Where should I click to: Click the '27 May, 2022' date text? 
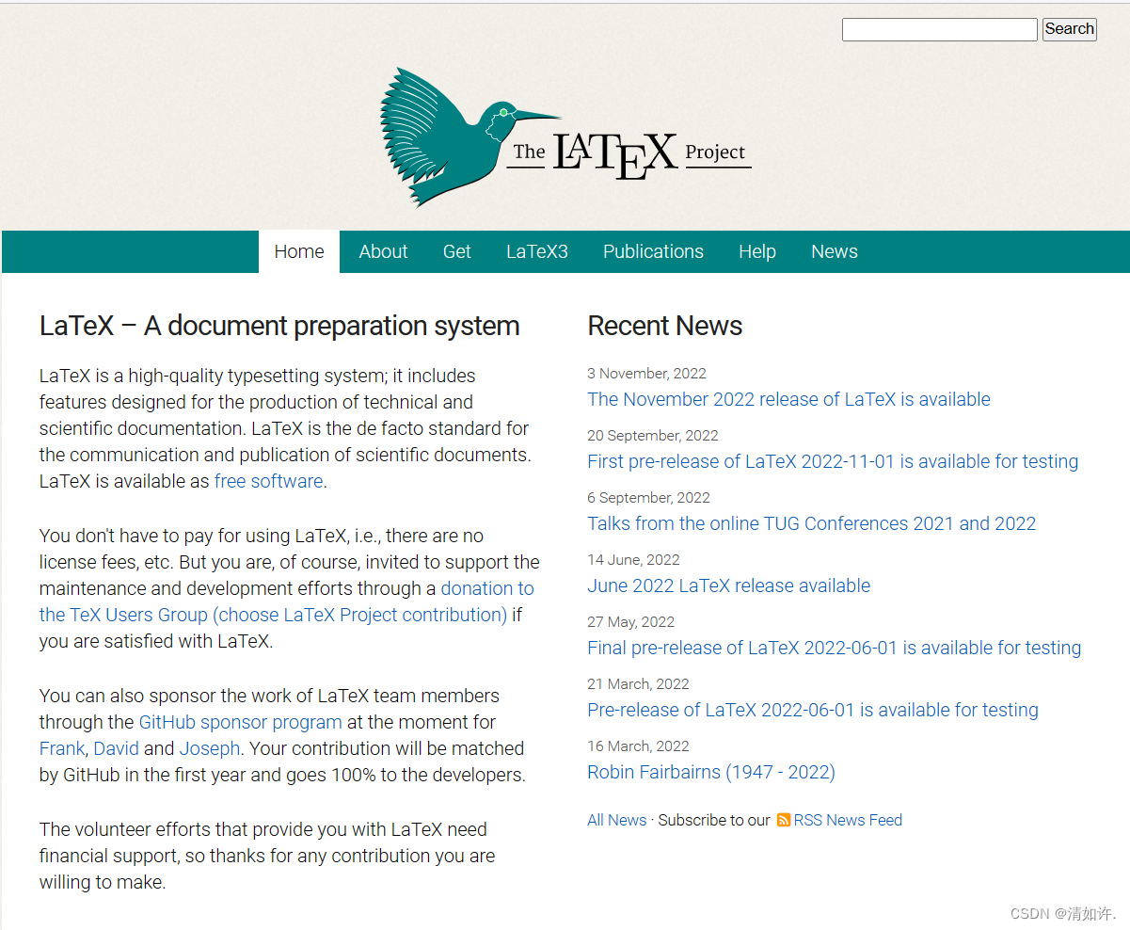631,622
